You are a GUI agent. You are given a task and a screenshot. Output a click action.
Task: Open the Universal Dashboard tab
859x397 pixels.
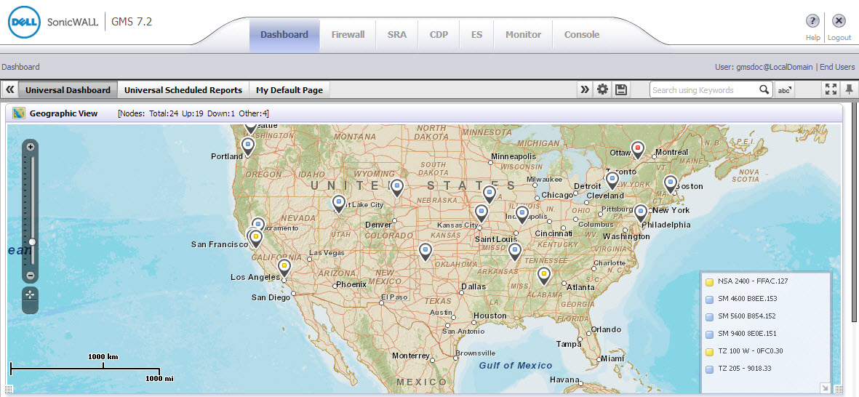click(68, 90)
